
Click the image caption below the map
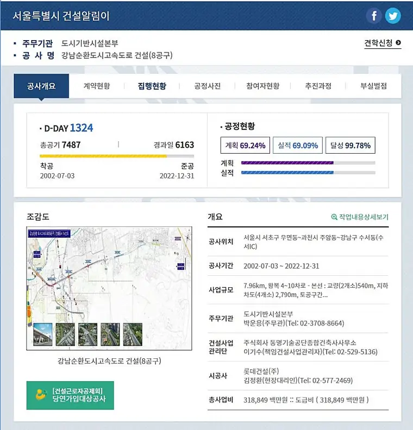point(109,361)
